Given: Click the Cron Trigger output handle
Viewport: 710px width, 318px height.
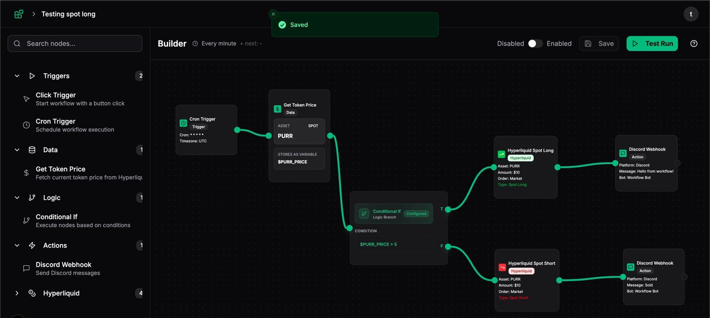Looking at the screenshot, I should (237, 130).
